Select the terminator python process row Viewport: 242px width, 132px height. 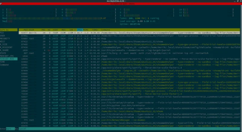tap(129, 105)
